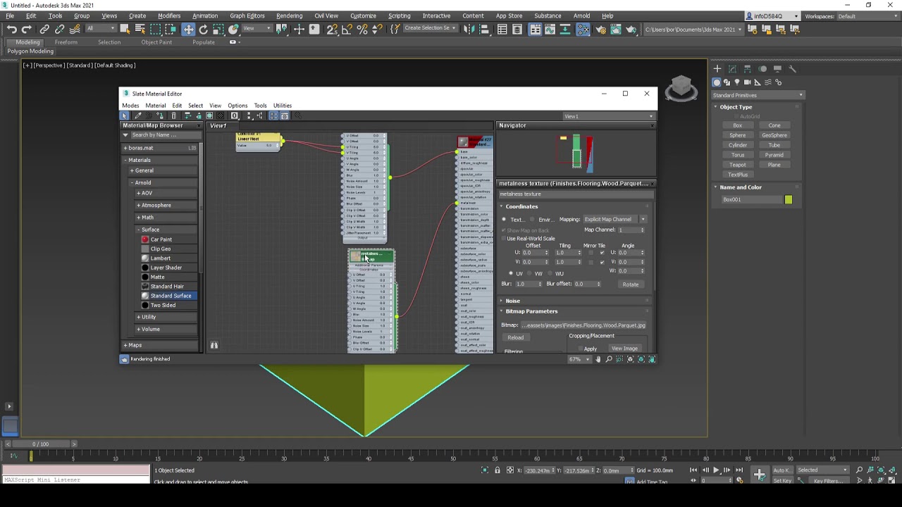This screenshot has width=902, height=507.
Task: Click the Teapot primitive button
Action: coord(738,165)
